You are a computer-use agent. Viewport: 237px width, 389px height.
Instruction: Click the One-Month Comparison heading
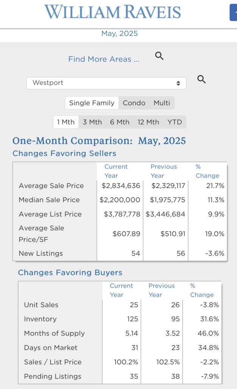pos(99,141)
